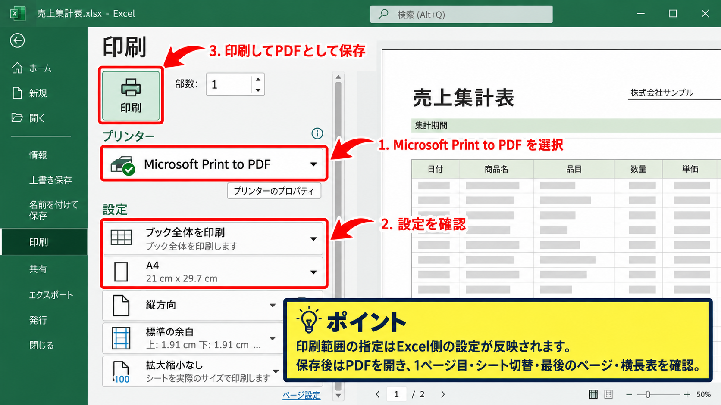The image size is (721, 405).
Task: Click the back arrow in the sidebar
Action: tap(17, 40)
